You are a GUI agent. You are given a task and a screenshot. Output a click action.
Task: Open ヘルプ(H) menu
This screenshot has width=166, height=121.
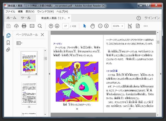pyautogui.click(x=62, y=11)
